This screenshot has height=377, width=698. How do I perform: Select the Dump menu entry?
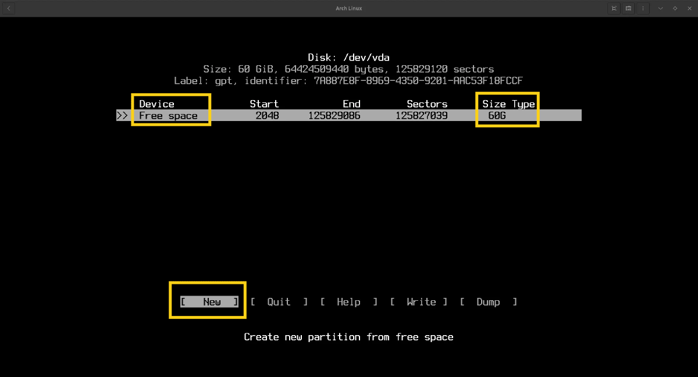coord(488,302)
